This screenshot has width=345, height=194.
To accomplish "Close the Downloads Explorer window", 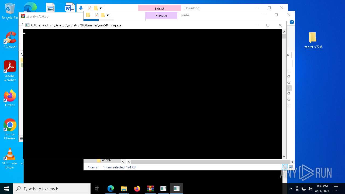I will click(x=282, y=8).
